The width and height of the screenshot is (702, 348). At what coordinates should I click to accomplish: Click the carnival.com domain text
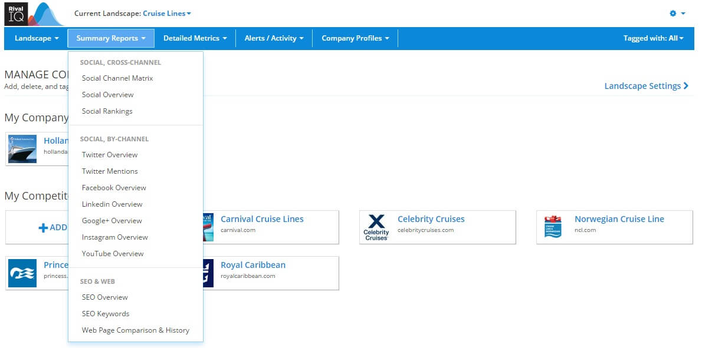coord(238,230)
